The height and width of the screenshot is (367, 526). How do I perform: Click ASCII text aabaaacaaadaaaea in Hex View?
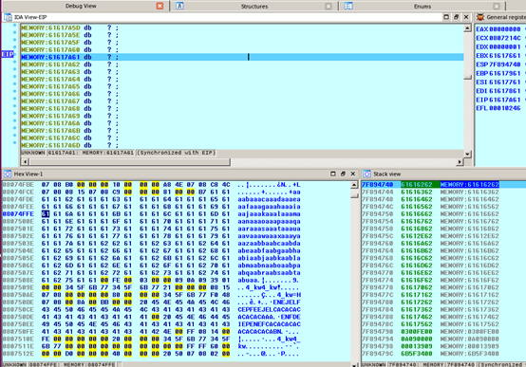pos(269,199)
